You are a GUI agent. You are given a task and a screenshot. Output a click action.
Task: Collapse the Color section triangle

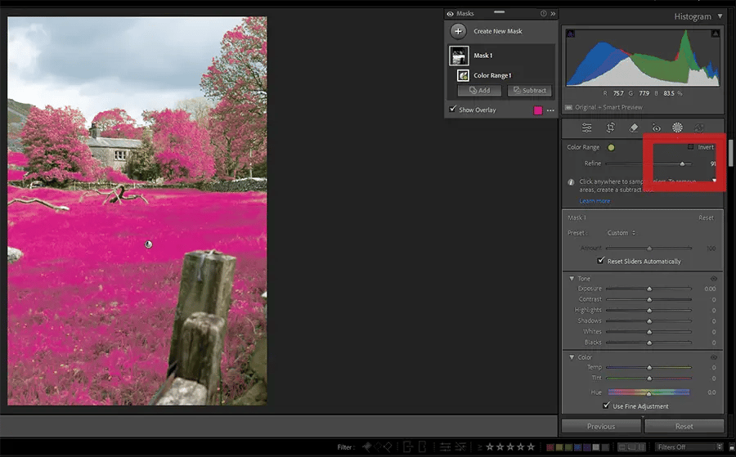click(572, 357)
